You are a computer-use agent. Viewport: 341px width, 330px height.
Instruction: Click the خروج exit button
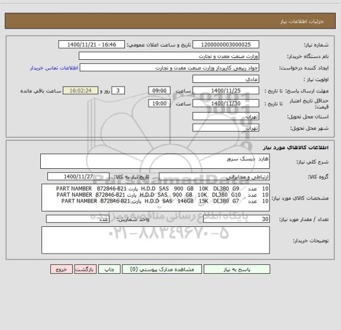[x=62, y=269]
